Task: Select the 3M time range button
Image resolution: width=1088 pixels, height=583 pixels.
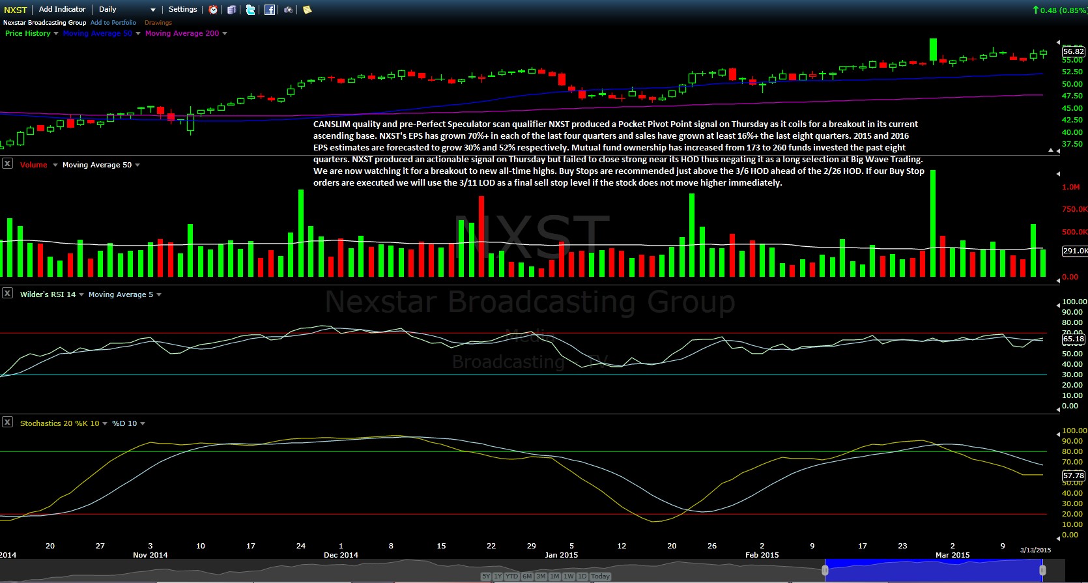Action: [x=541, y=576]
